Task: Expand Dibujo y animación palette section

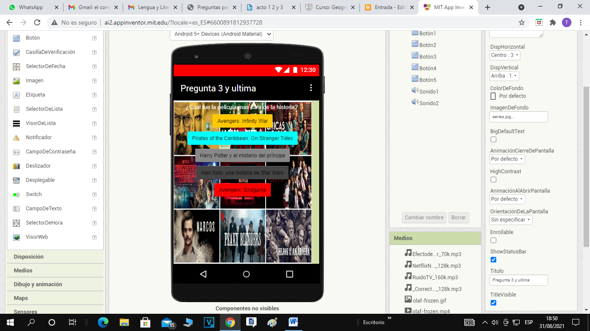Action: [55, 284]
